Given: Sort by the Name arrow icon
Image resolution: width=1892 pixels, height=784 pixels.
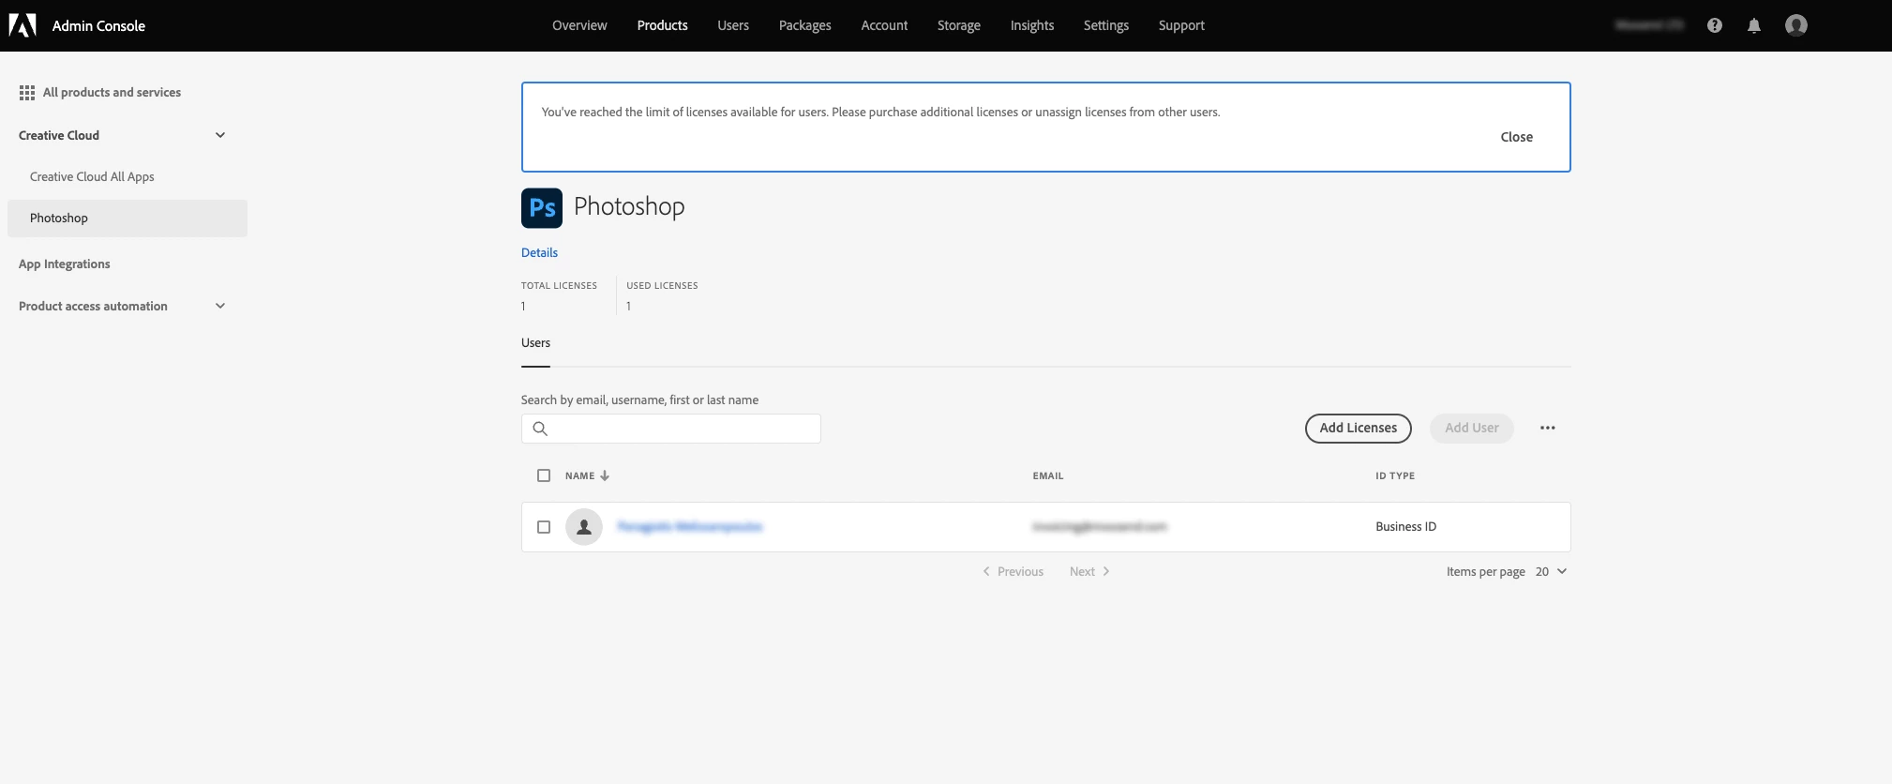Looking at the screenshot, I should point(605,475).
